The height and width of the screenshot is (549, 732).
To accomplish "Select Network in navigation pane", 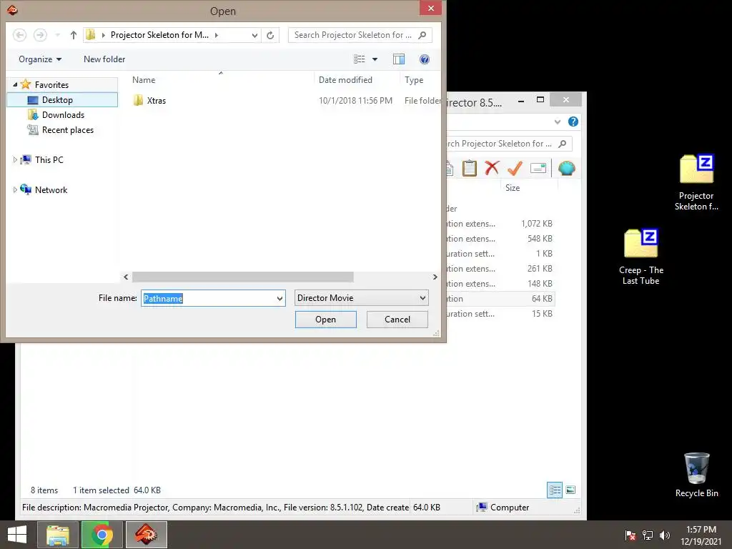I will coord(51,190).
